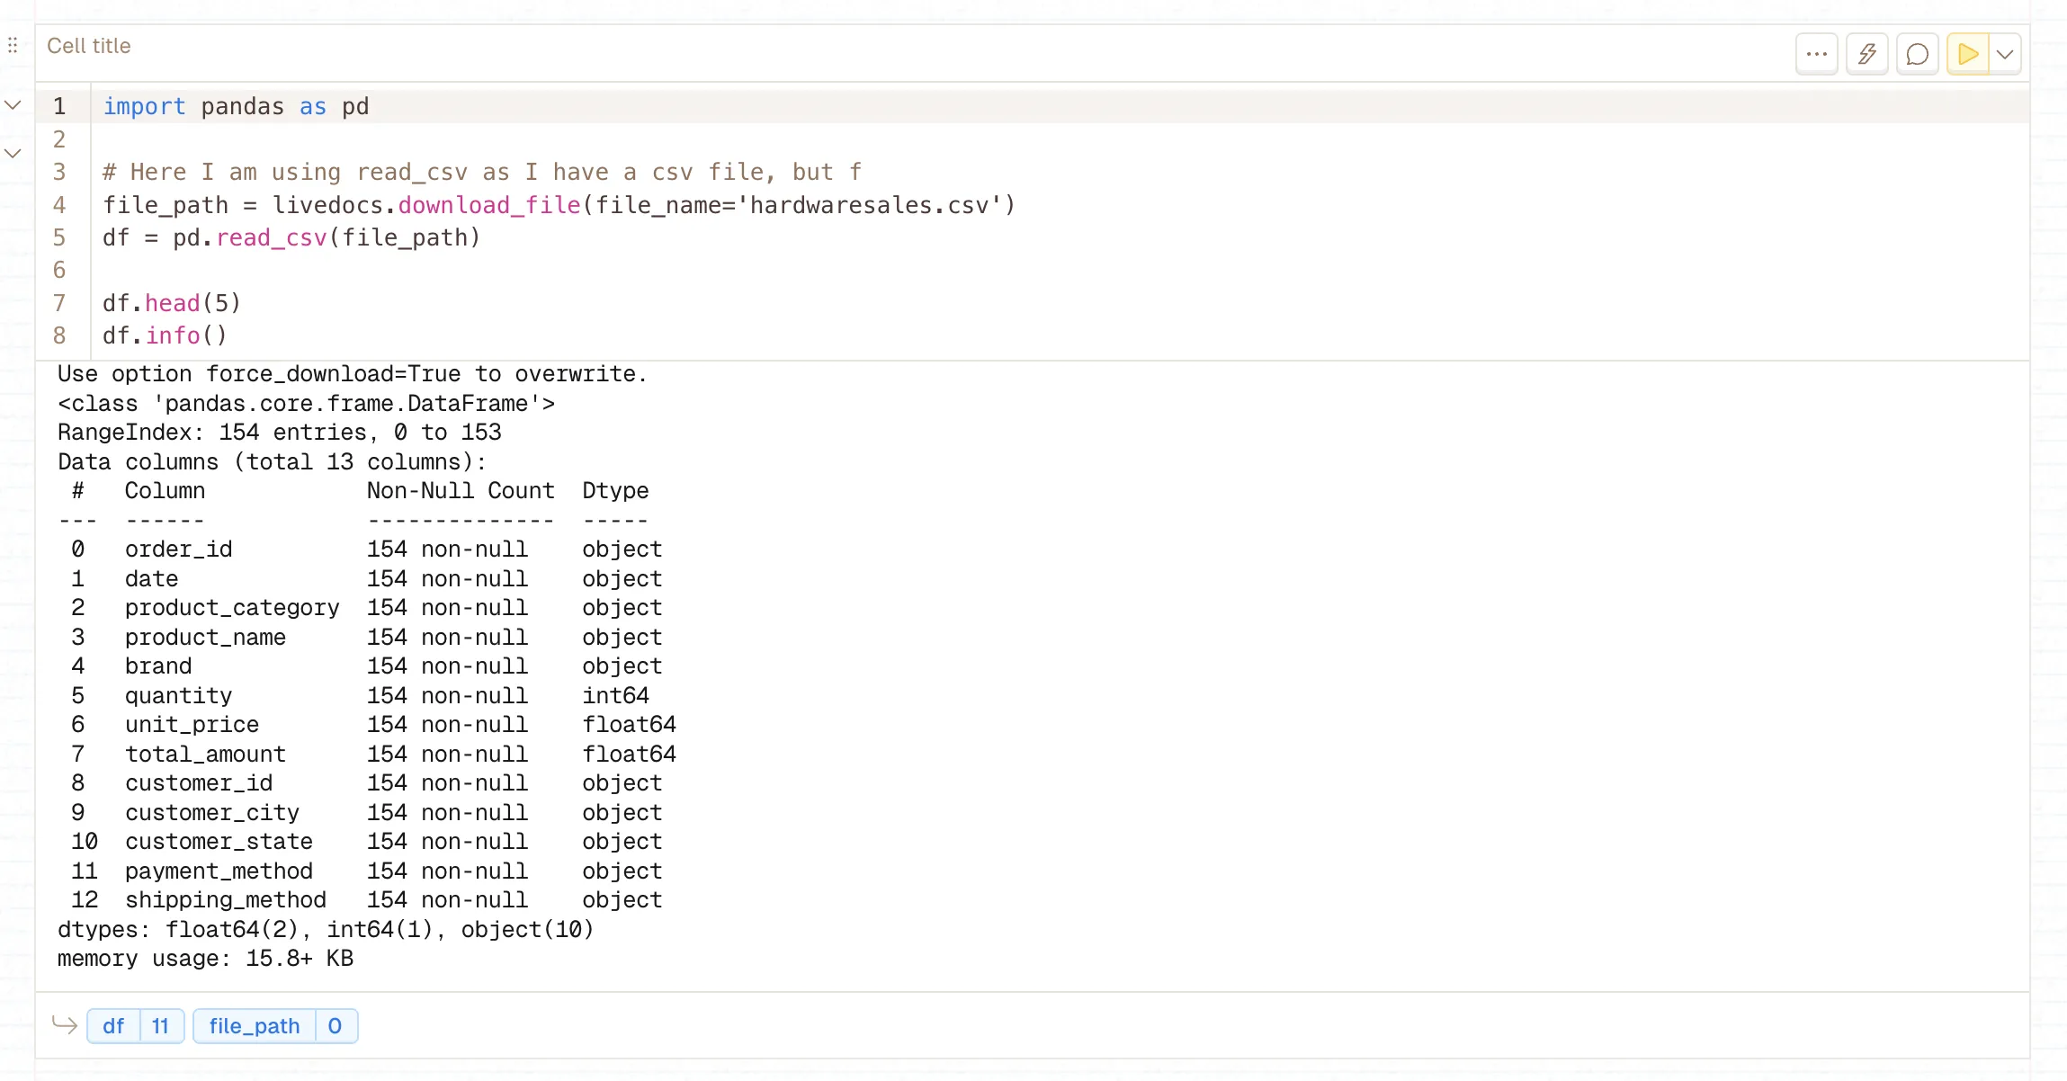Run the cell with the yellow play button
Screen dimensions: 2067x1081
pos(1966,53)
